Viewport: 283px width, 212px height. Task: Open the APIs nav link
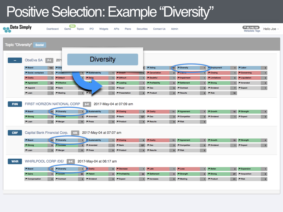coord(116,29)
